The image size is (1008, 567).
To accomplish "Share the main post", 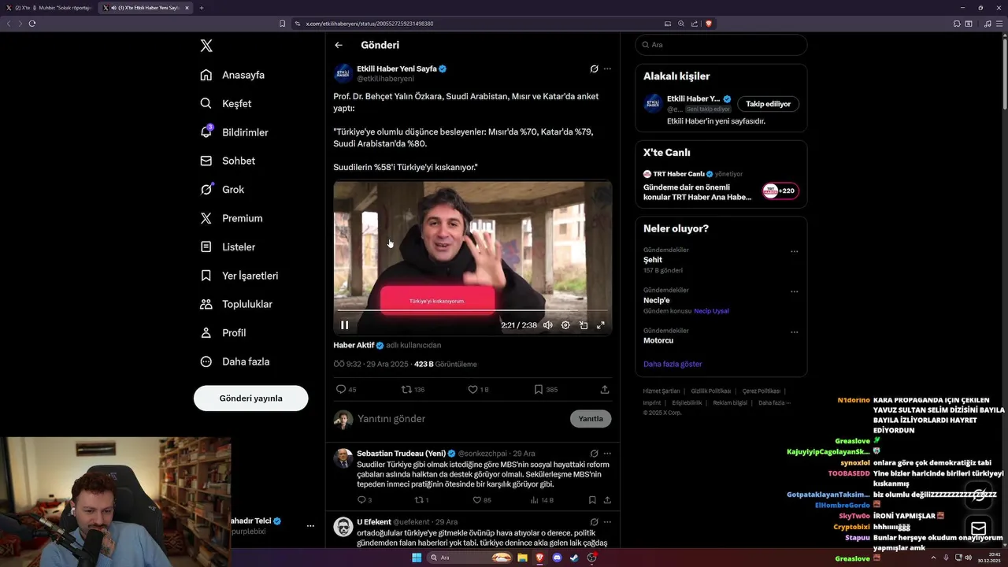I will click(605, 389).
